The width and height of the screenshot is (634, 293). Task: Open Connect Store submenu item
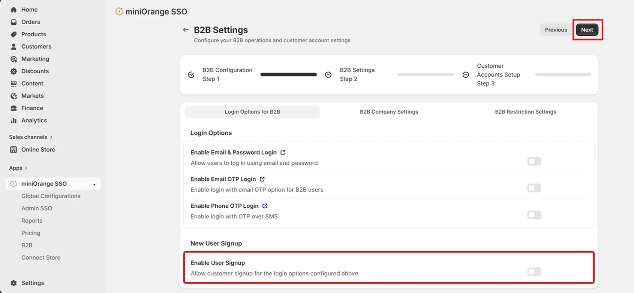[41, 258]
